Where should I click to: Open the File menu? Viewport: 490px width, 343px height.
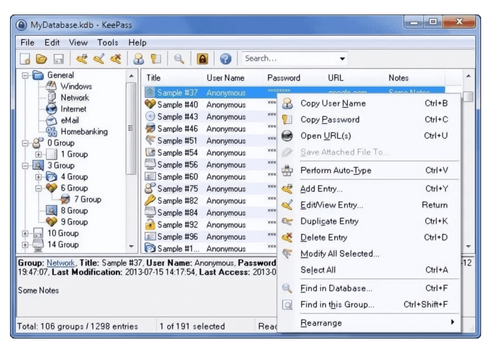27,42
